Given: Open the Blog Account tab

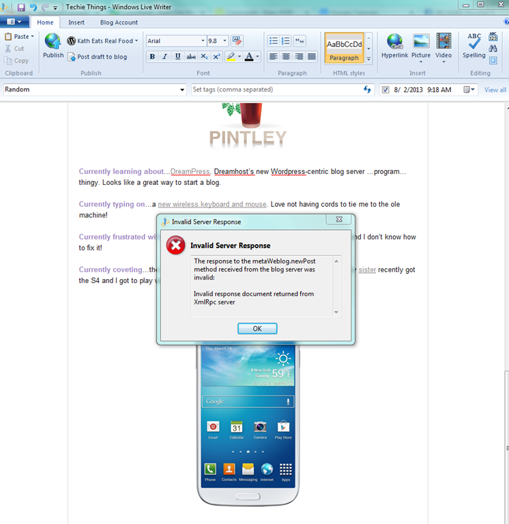Looking at the screenshot, I should (x=119, y=23).
